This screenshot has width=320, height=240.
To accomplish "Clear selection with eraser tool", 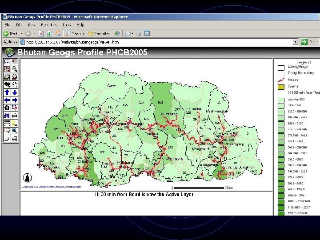I will pyautogui.click(x=7, y=139).
